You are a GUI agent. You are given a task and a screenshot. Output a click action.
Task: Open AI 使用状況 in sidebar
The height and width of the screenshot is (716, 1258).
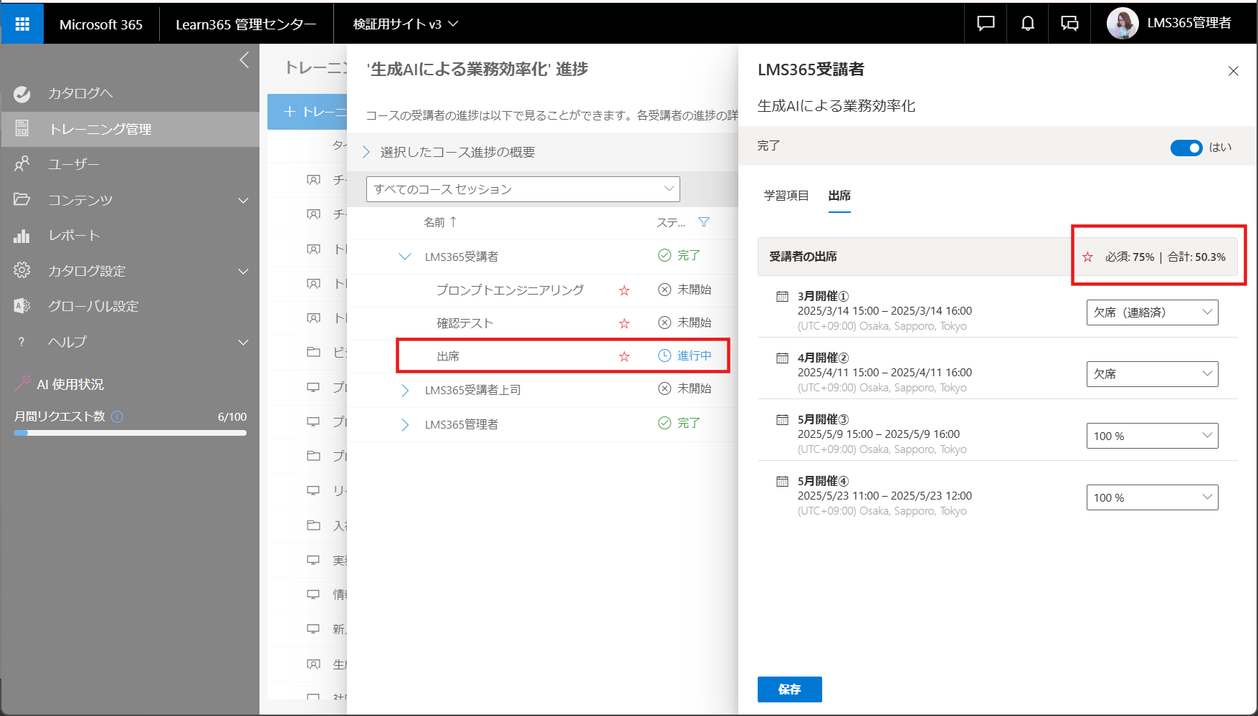coord(70,384)
